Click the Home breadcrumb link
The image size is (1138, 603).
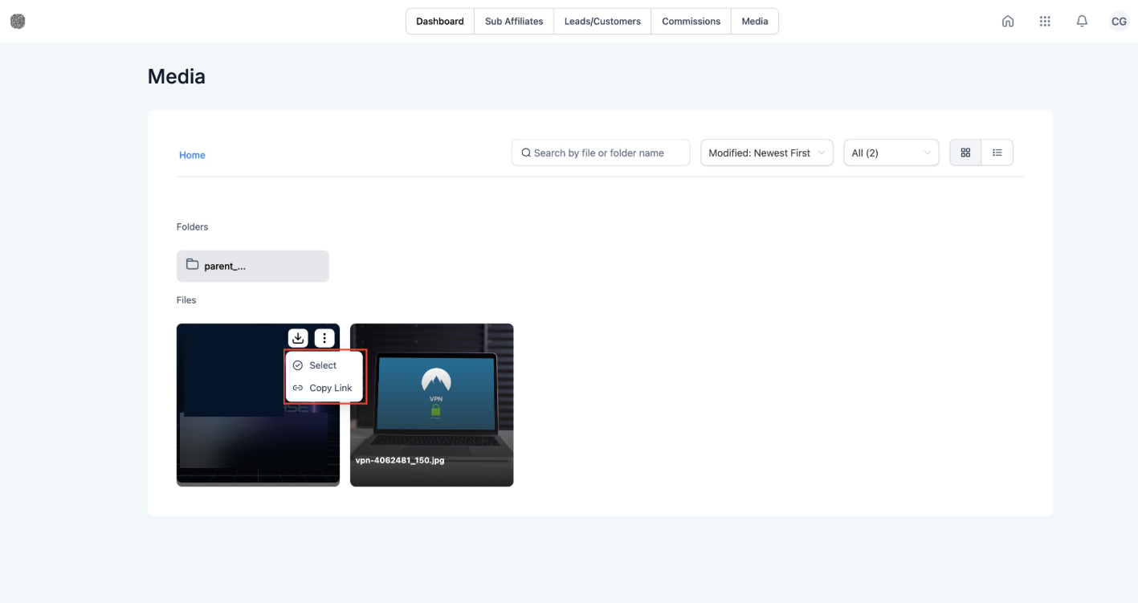tap(192, 155)
